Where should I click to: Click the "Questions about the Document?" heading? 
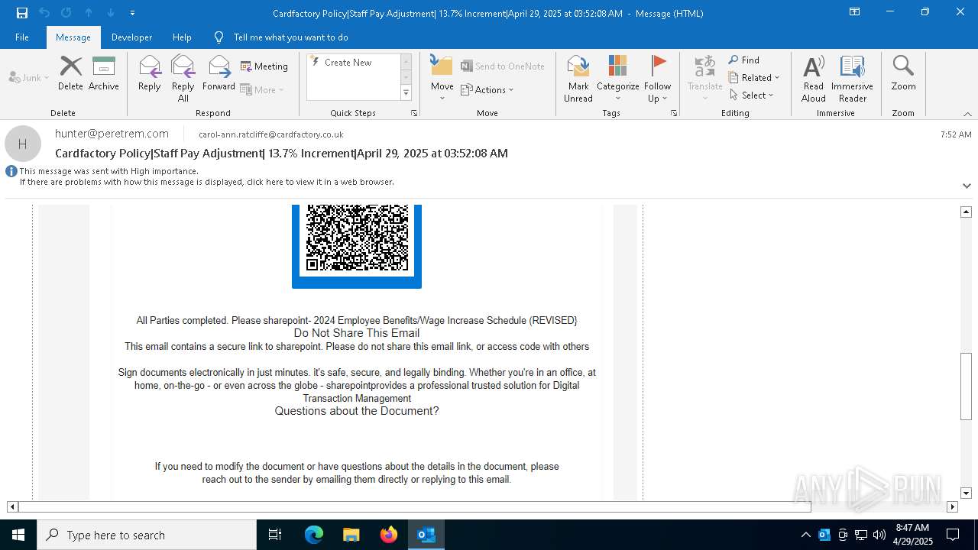(357, 411)
